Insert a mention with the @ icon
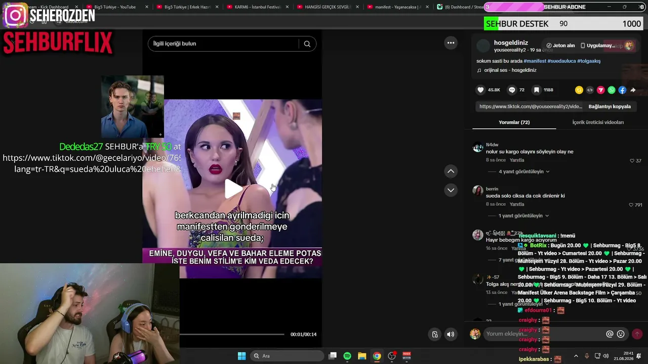The image size is (648, 364). (x=610, y=334)
